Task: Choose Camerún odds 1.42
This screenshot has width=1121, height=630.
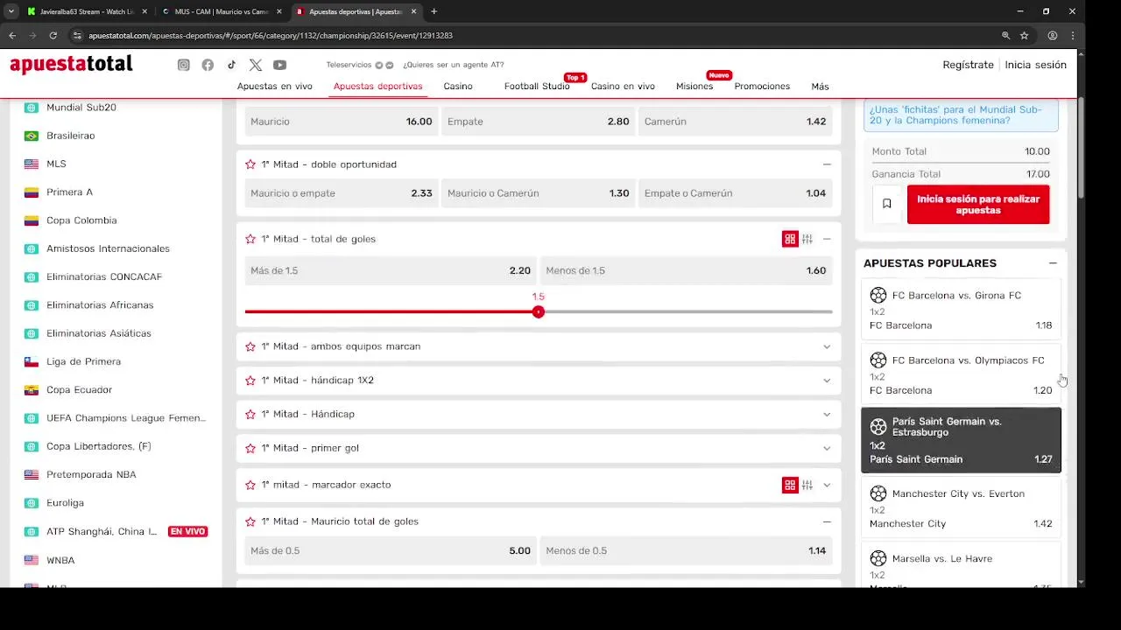Action: (x=736, y=122)
